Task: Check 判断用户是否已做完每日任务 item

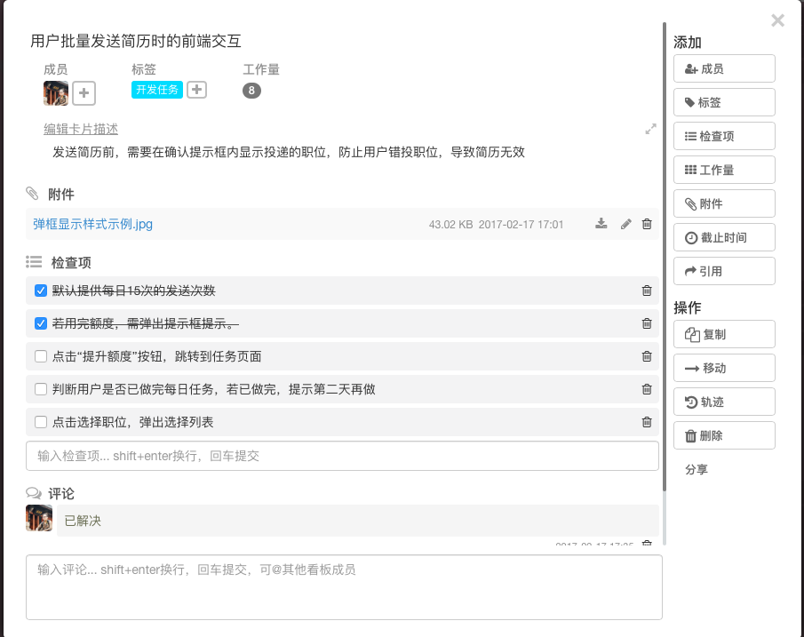Action: [41, 389]
